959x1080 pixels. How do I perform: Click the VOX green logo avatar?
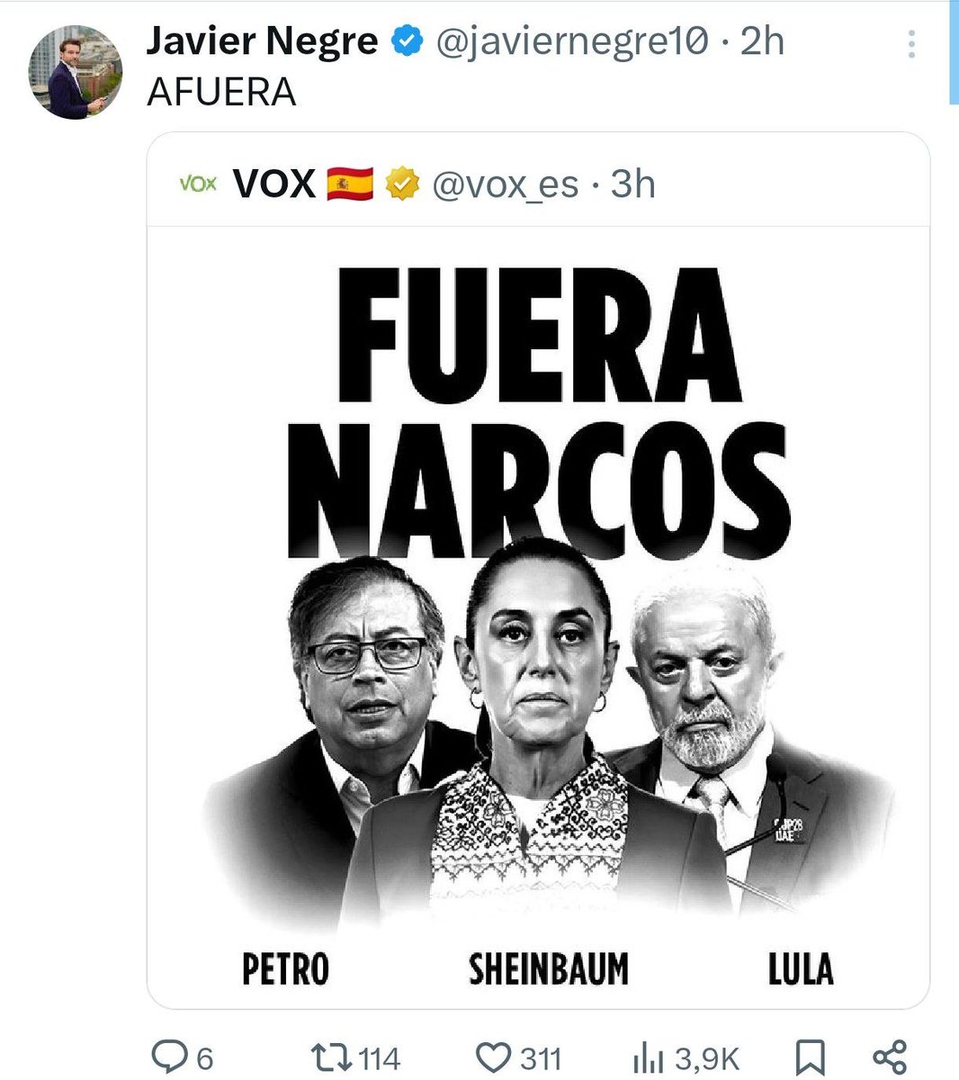coord(198,184)
